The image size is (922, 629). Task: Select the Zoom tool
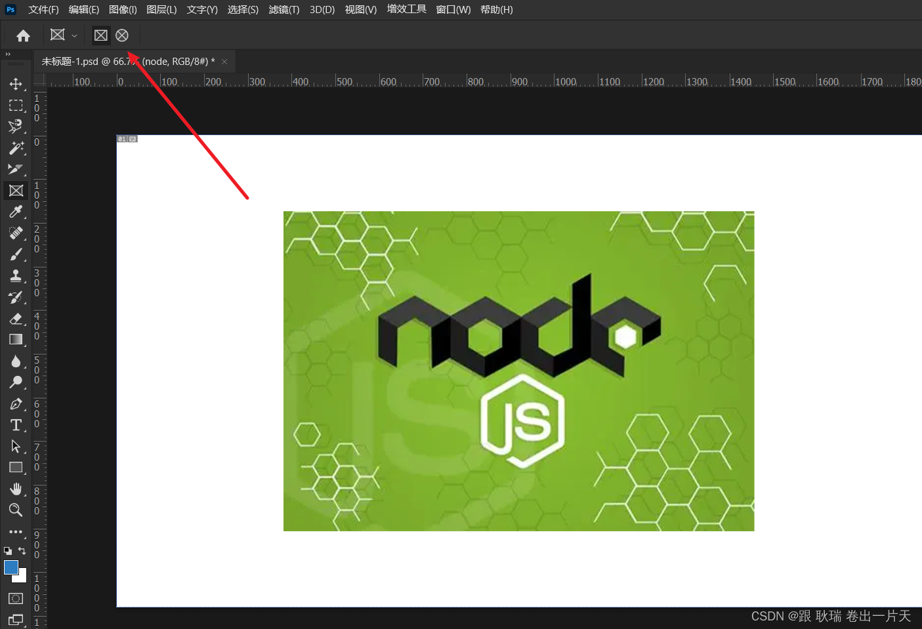pos(16,510)
